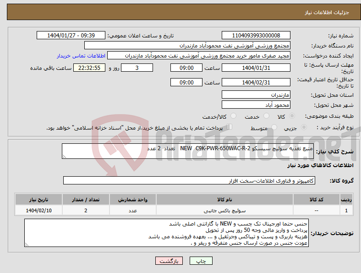This screenshot has height=273, width=361.
Task: Select the کالا/خدمت radio button
Action: [x=234, y=116]
